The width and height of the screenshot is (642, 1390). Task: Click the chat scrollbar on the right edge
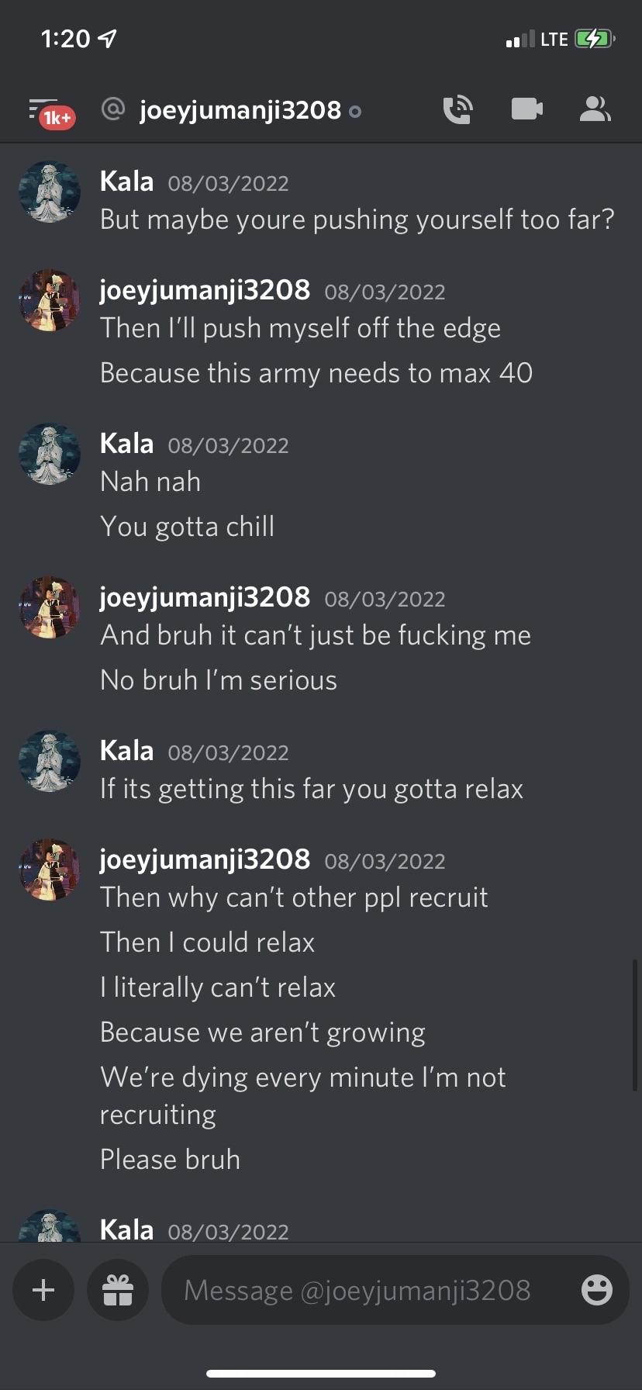[x=635, y=1025]
